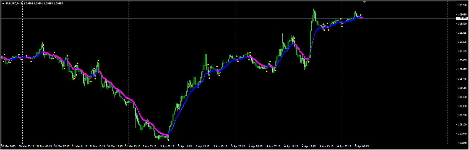469x150 pixels.
Task: Click price axis value 1.09265
Action: (462, 42)
